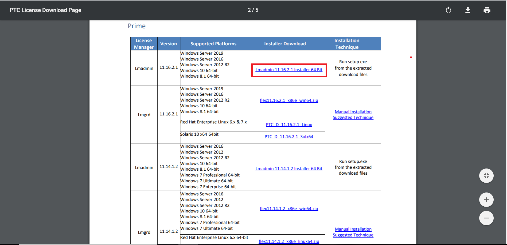Click the page number 2 field
The height and width of the screenshot is (245, 507).
[x=249, y=10]
